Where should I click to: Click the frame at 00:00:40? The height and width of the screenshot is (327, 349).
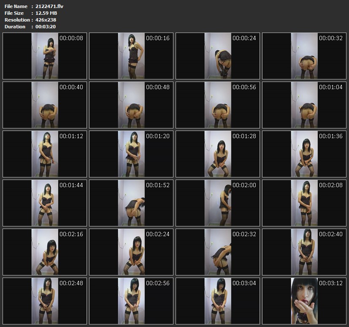[x=45, y=105]
